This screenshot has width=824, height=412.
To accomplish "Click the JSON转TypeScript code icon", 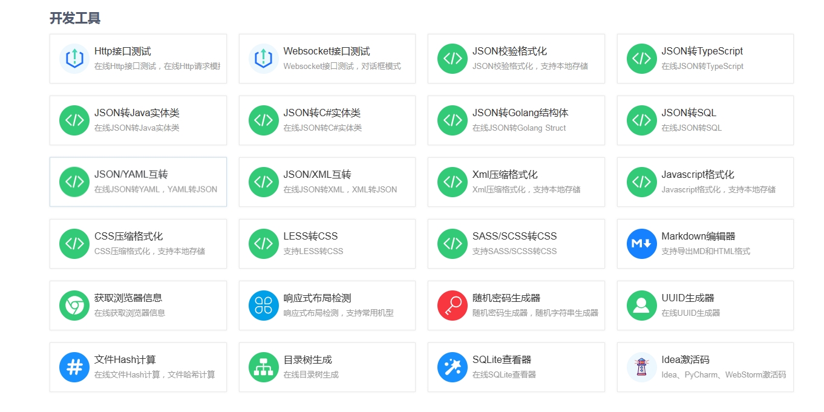I will 642,59.
